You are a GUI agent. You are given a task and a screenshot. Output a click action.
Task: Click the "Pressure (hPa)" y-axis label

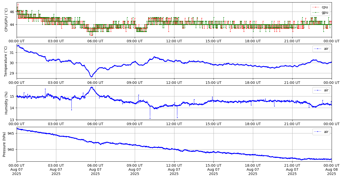pos(4,144)
